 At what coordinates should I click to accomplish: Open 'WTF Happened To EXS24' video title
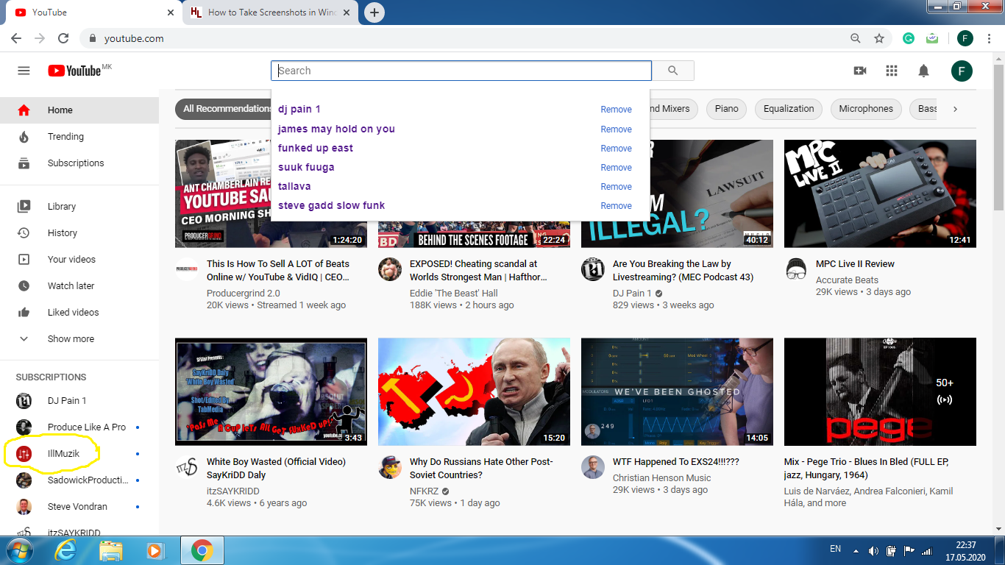click(x=675, y=462)
